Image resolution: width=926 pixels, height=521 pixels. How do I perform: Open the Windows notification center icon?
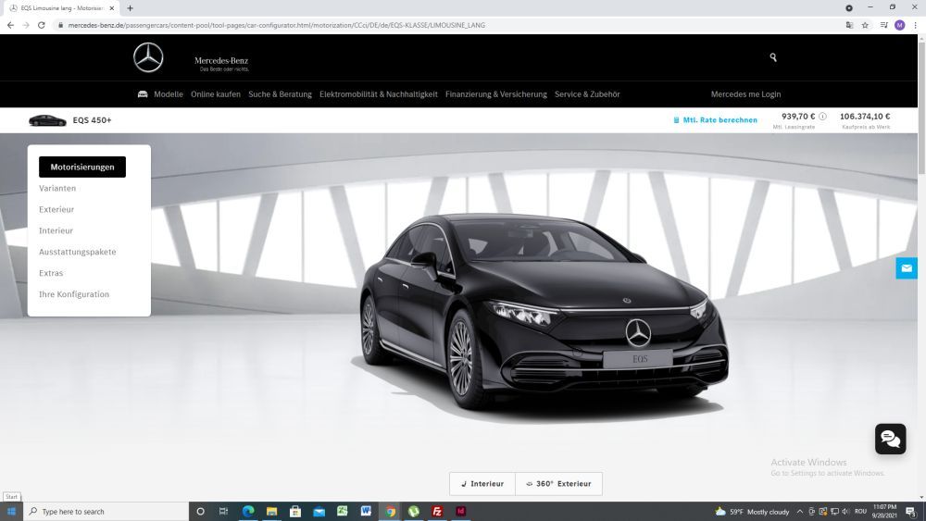pyautogui.click(x=910, y=512)
